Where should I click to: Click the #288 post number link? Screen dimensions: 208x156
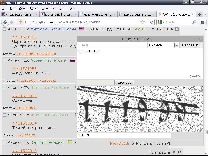(x=140, y=29)
